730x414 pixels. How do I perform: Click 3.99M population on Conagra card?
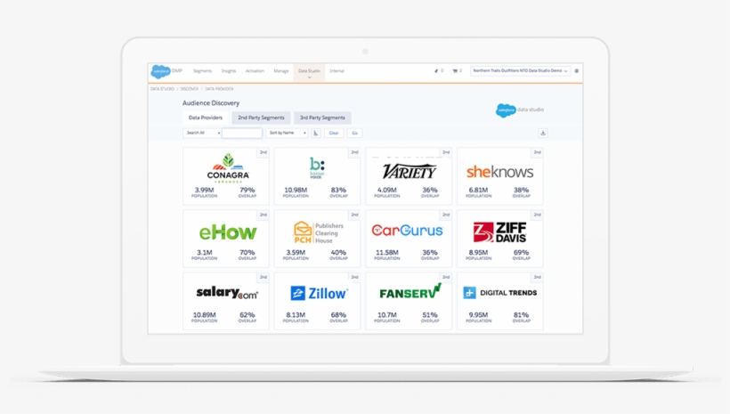tap(205, 190)
